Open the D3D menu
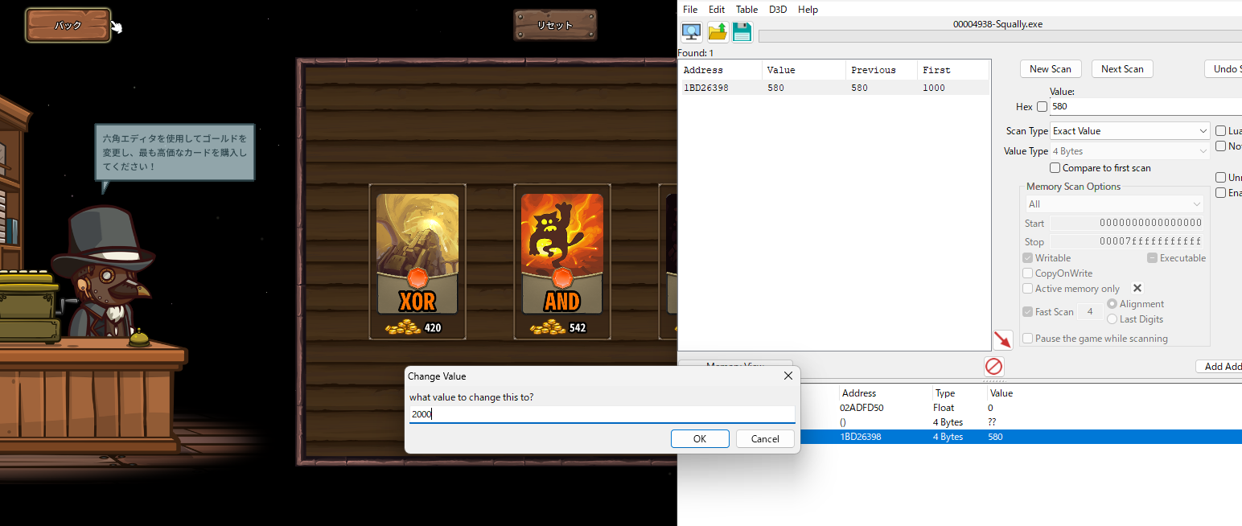1242x526 pixels. click(x=778, y=10)
